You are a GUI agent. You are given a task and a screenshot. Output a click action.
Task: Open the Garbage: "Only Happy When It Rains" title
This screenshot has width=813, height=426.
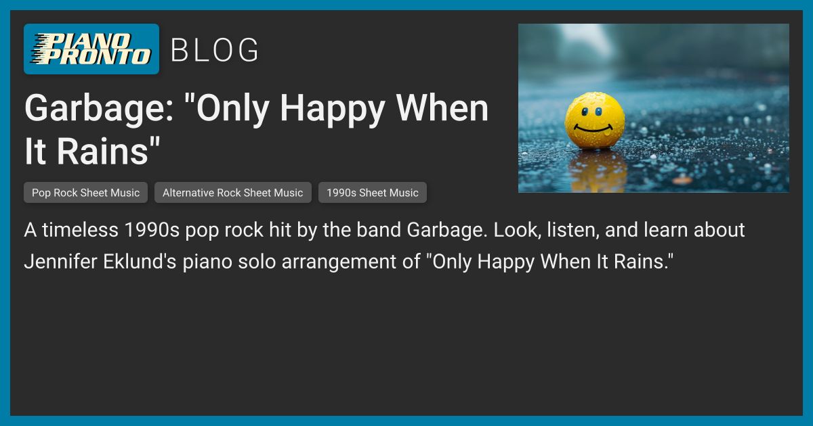pyautogui.click(x=256, y=129)
